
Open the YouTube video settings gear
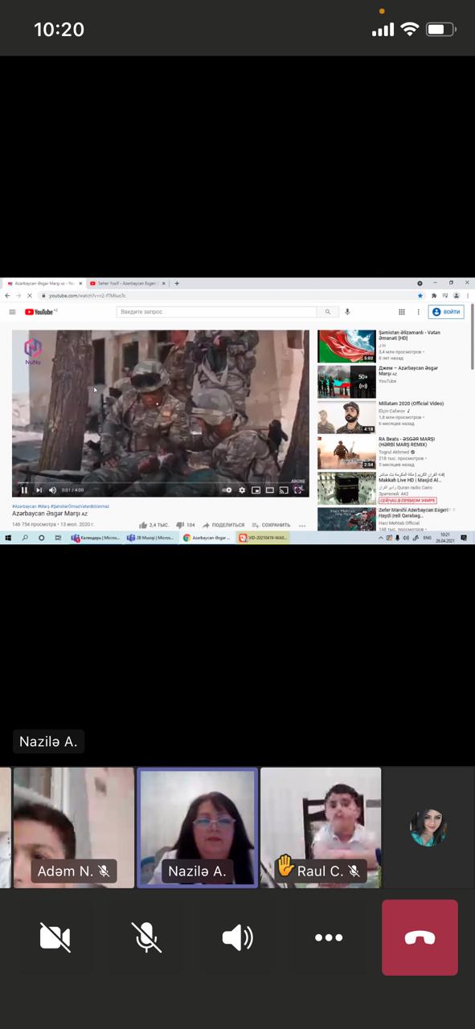tap(242, 490)
